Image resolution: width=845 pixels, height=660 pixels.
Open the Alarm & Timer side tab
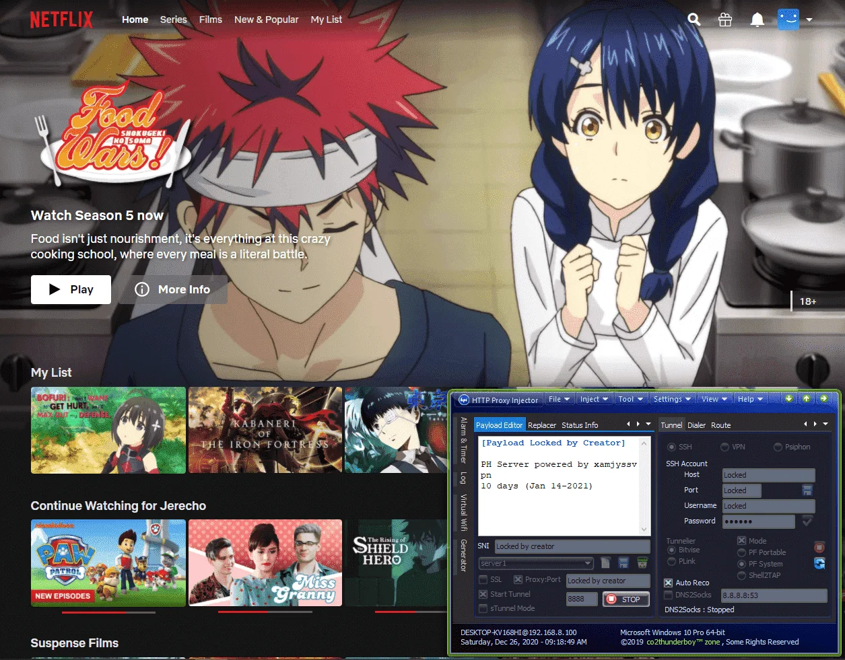[463, 440]
